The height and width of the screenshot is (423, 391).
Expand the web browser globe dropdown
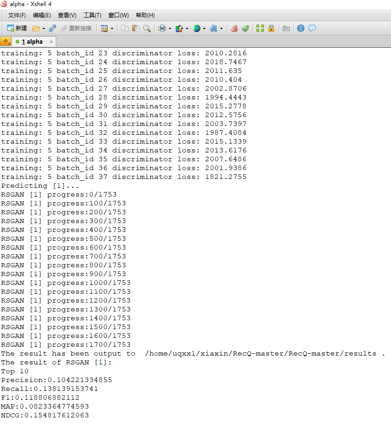click(x=204, y=28)
